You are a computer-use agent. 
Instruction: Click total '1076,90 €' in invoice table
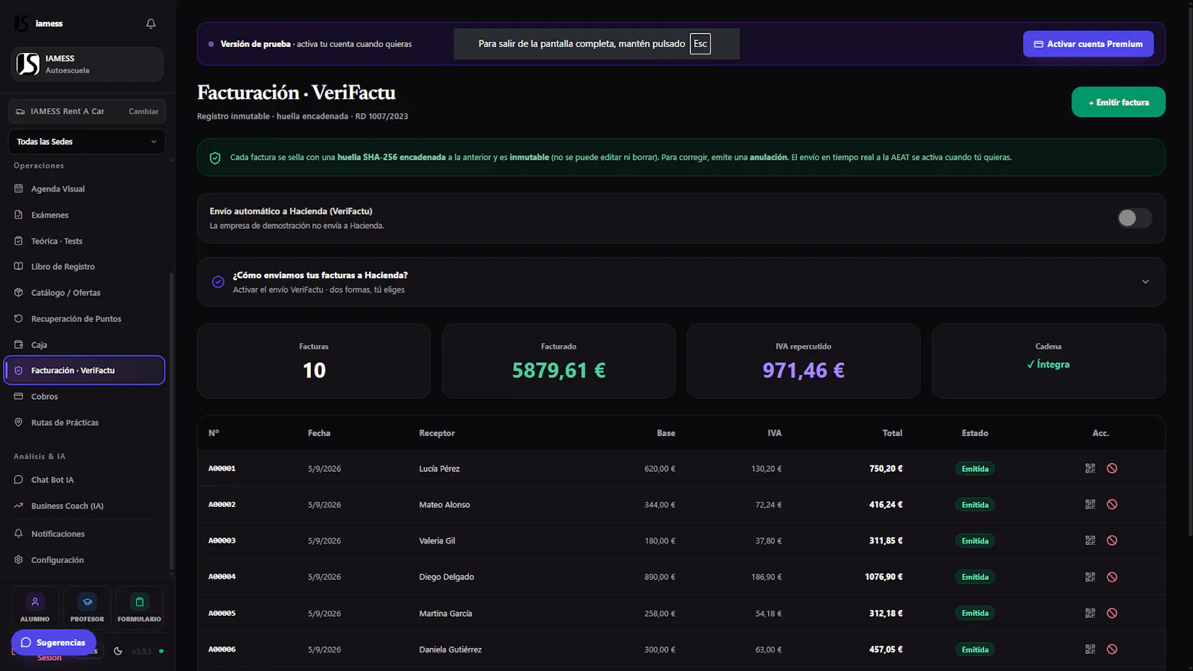coord(884,577)
